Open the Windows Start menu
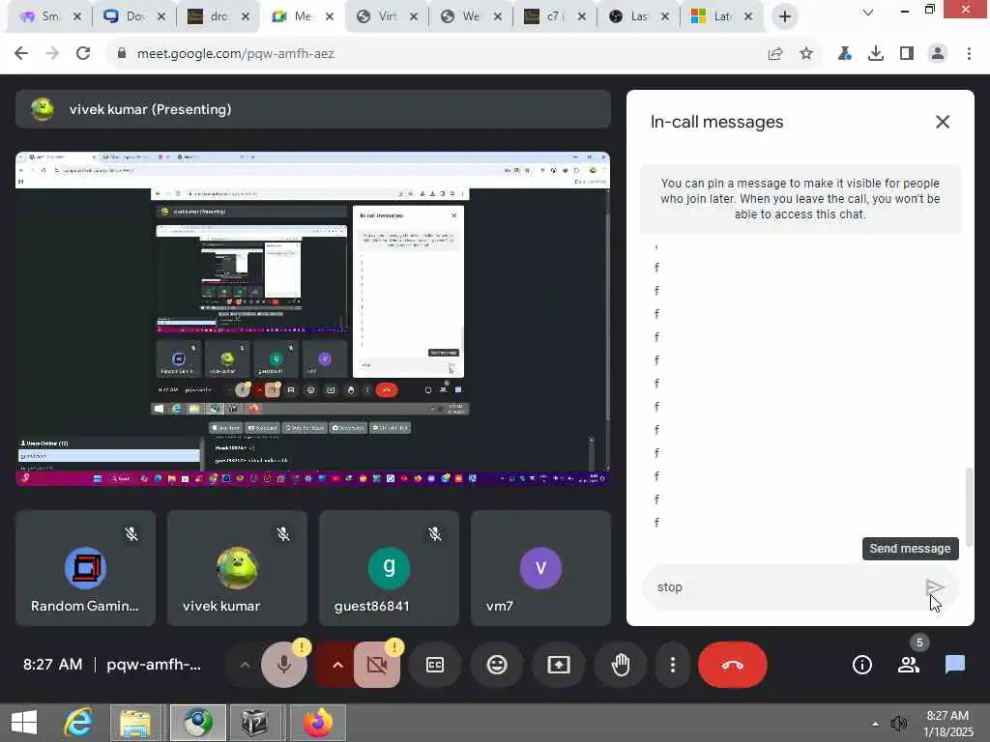Screen dimensions: 990x742 (x=24, y=723)
